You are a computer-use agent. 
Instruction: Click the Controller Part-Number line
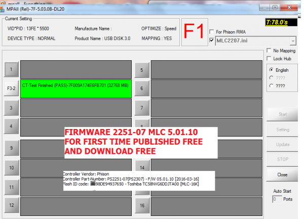[131, 179]
